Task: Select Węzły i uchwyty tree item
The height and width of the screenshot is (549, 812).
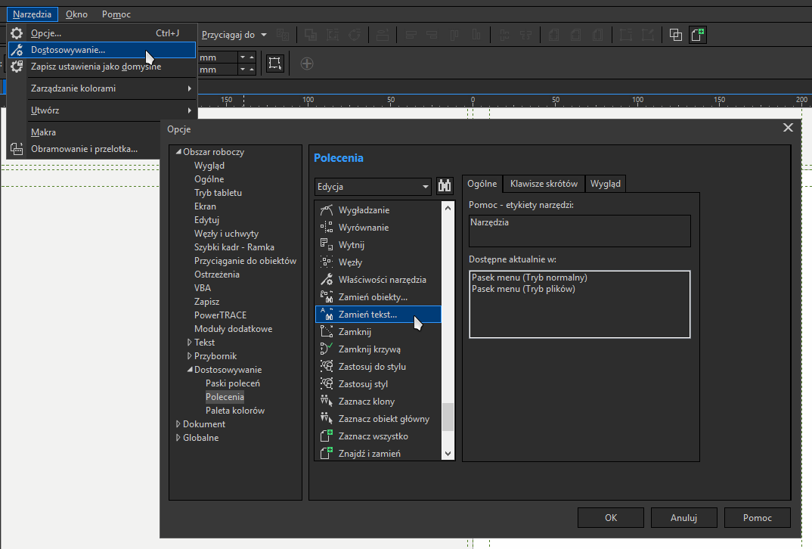Action: pos(226,234)
